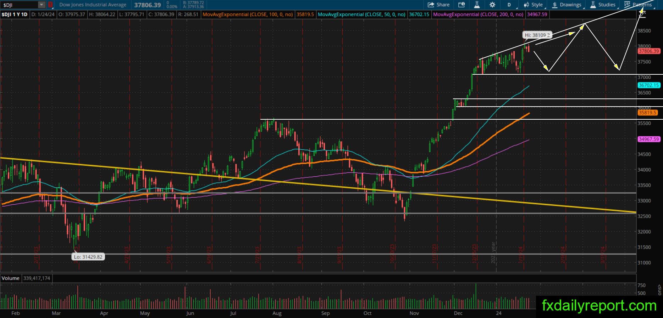Click the volume value 339,417,174
The width and height of the screenshot is (663, 318).
pyautogui.click(x=37, y=278)
